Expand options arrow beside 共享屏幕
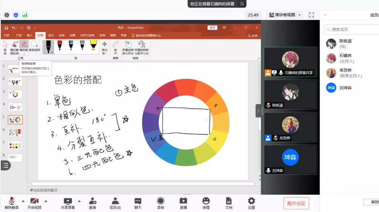The height and width of the screenshot is (212, 379). click(79, 201)
